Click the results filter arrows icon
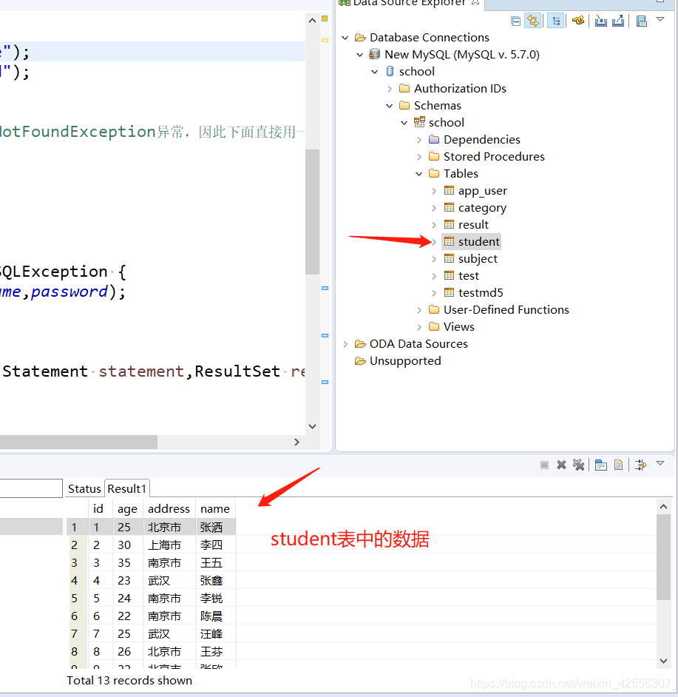Screen dimensions: 678x697 click(641, 465)
